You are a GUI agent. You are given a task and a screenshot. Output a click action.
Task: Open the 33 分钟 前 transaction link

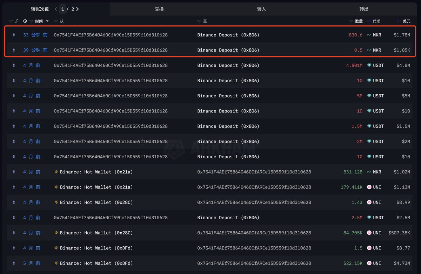pos(35,35)
